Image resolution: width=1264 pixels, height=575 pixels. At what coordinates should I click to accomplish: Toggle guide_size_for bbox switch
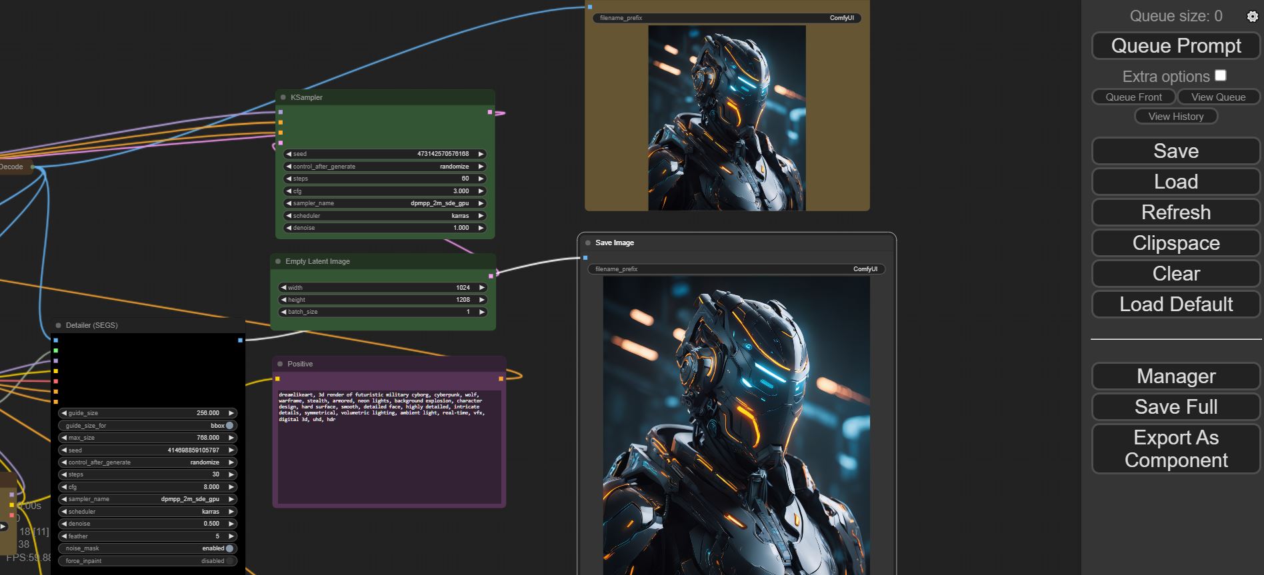pyautogui.click(x=229, y=425)
